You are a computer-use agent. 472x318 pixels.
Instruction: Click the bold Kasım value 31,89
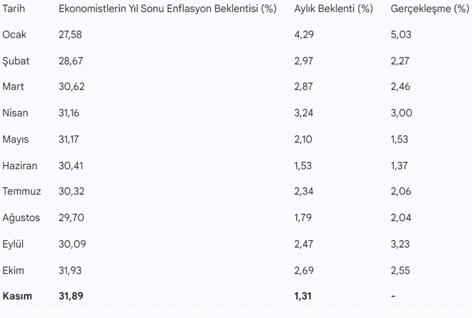point(71,296)
